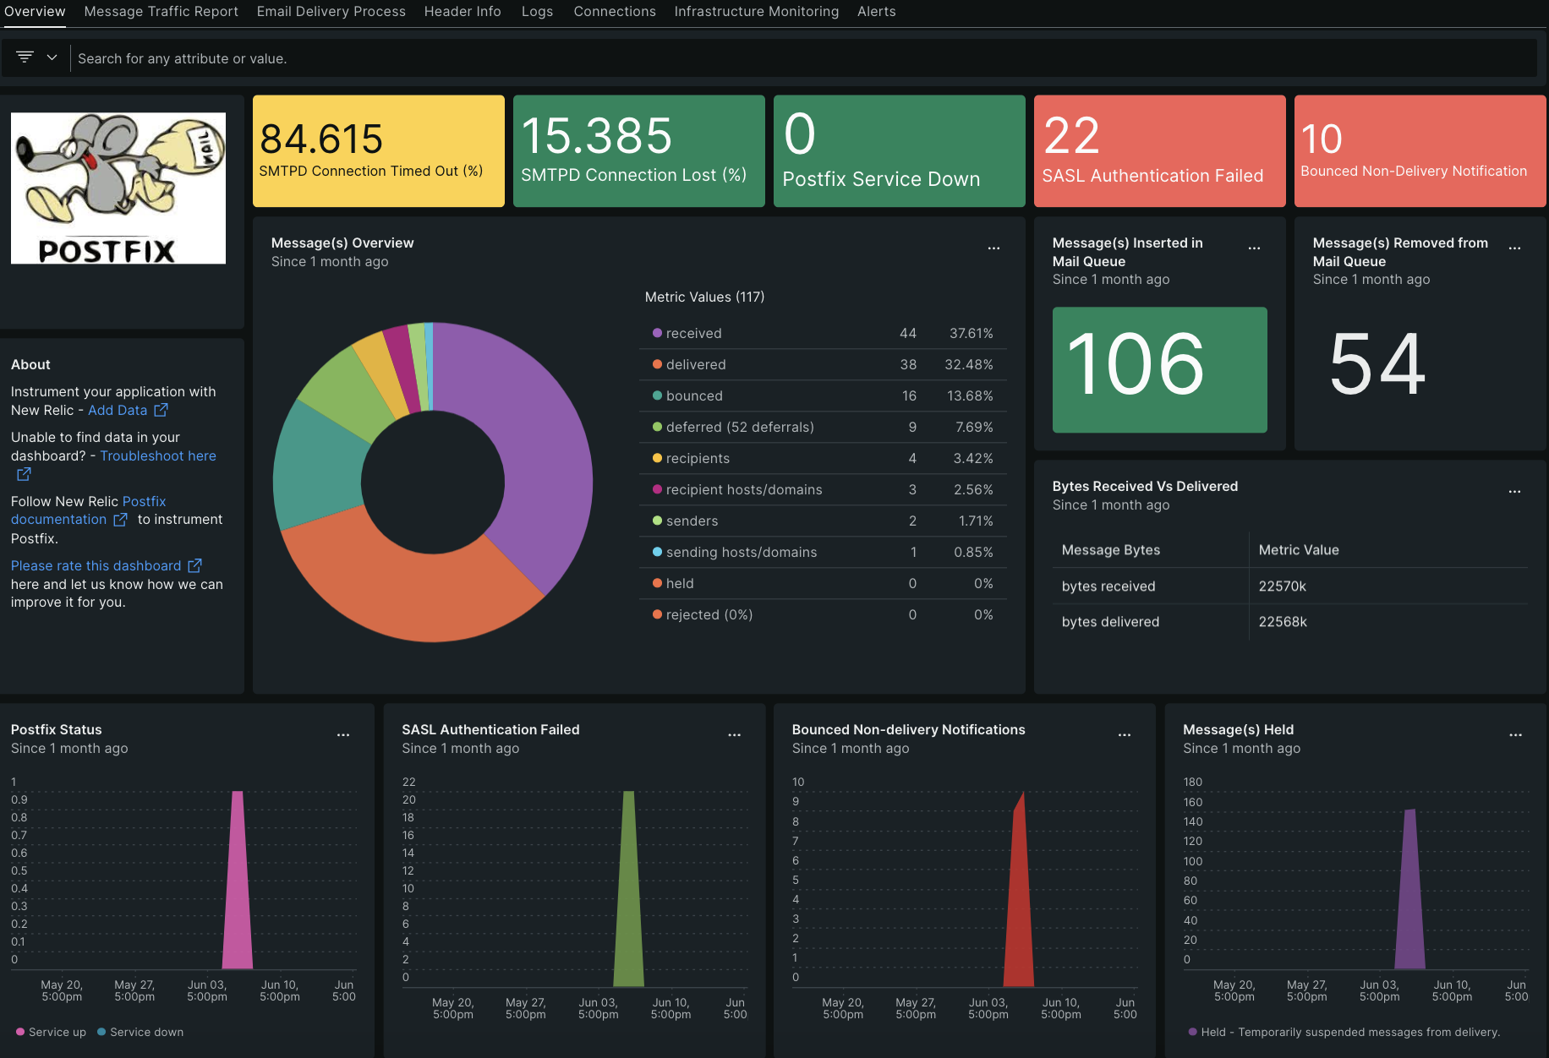Expand the filter dropdown chevron
Image resolution: width=1549 pixels, height=1058 pixels.
[52, 57]
